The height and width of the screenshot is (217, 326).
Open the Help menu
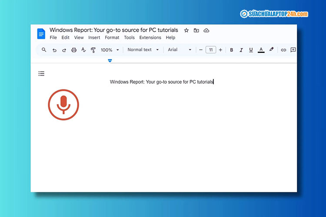point(170,38)
